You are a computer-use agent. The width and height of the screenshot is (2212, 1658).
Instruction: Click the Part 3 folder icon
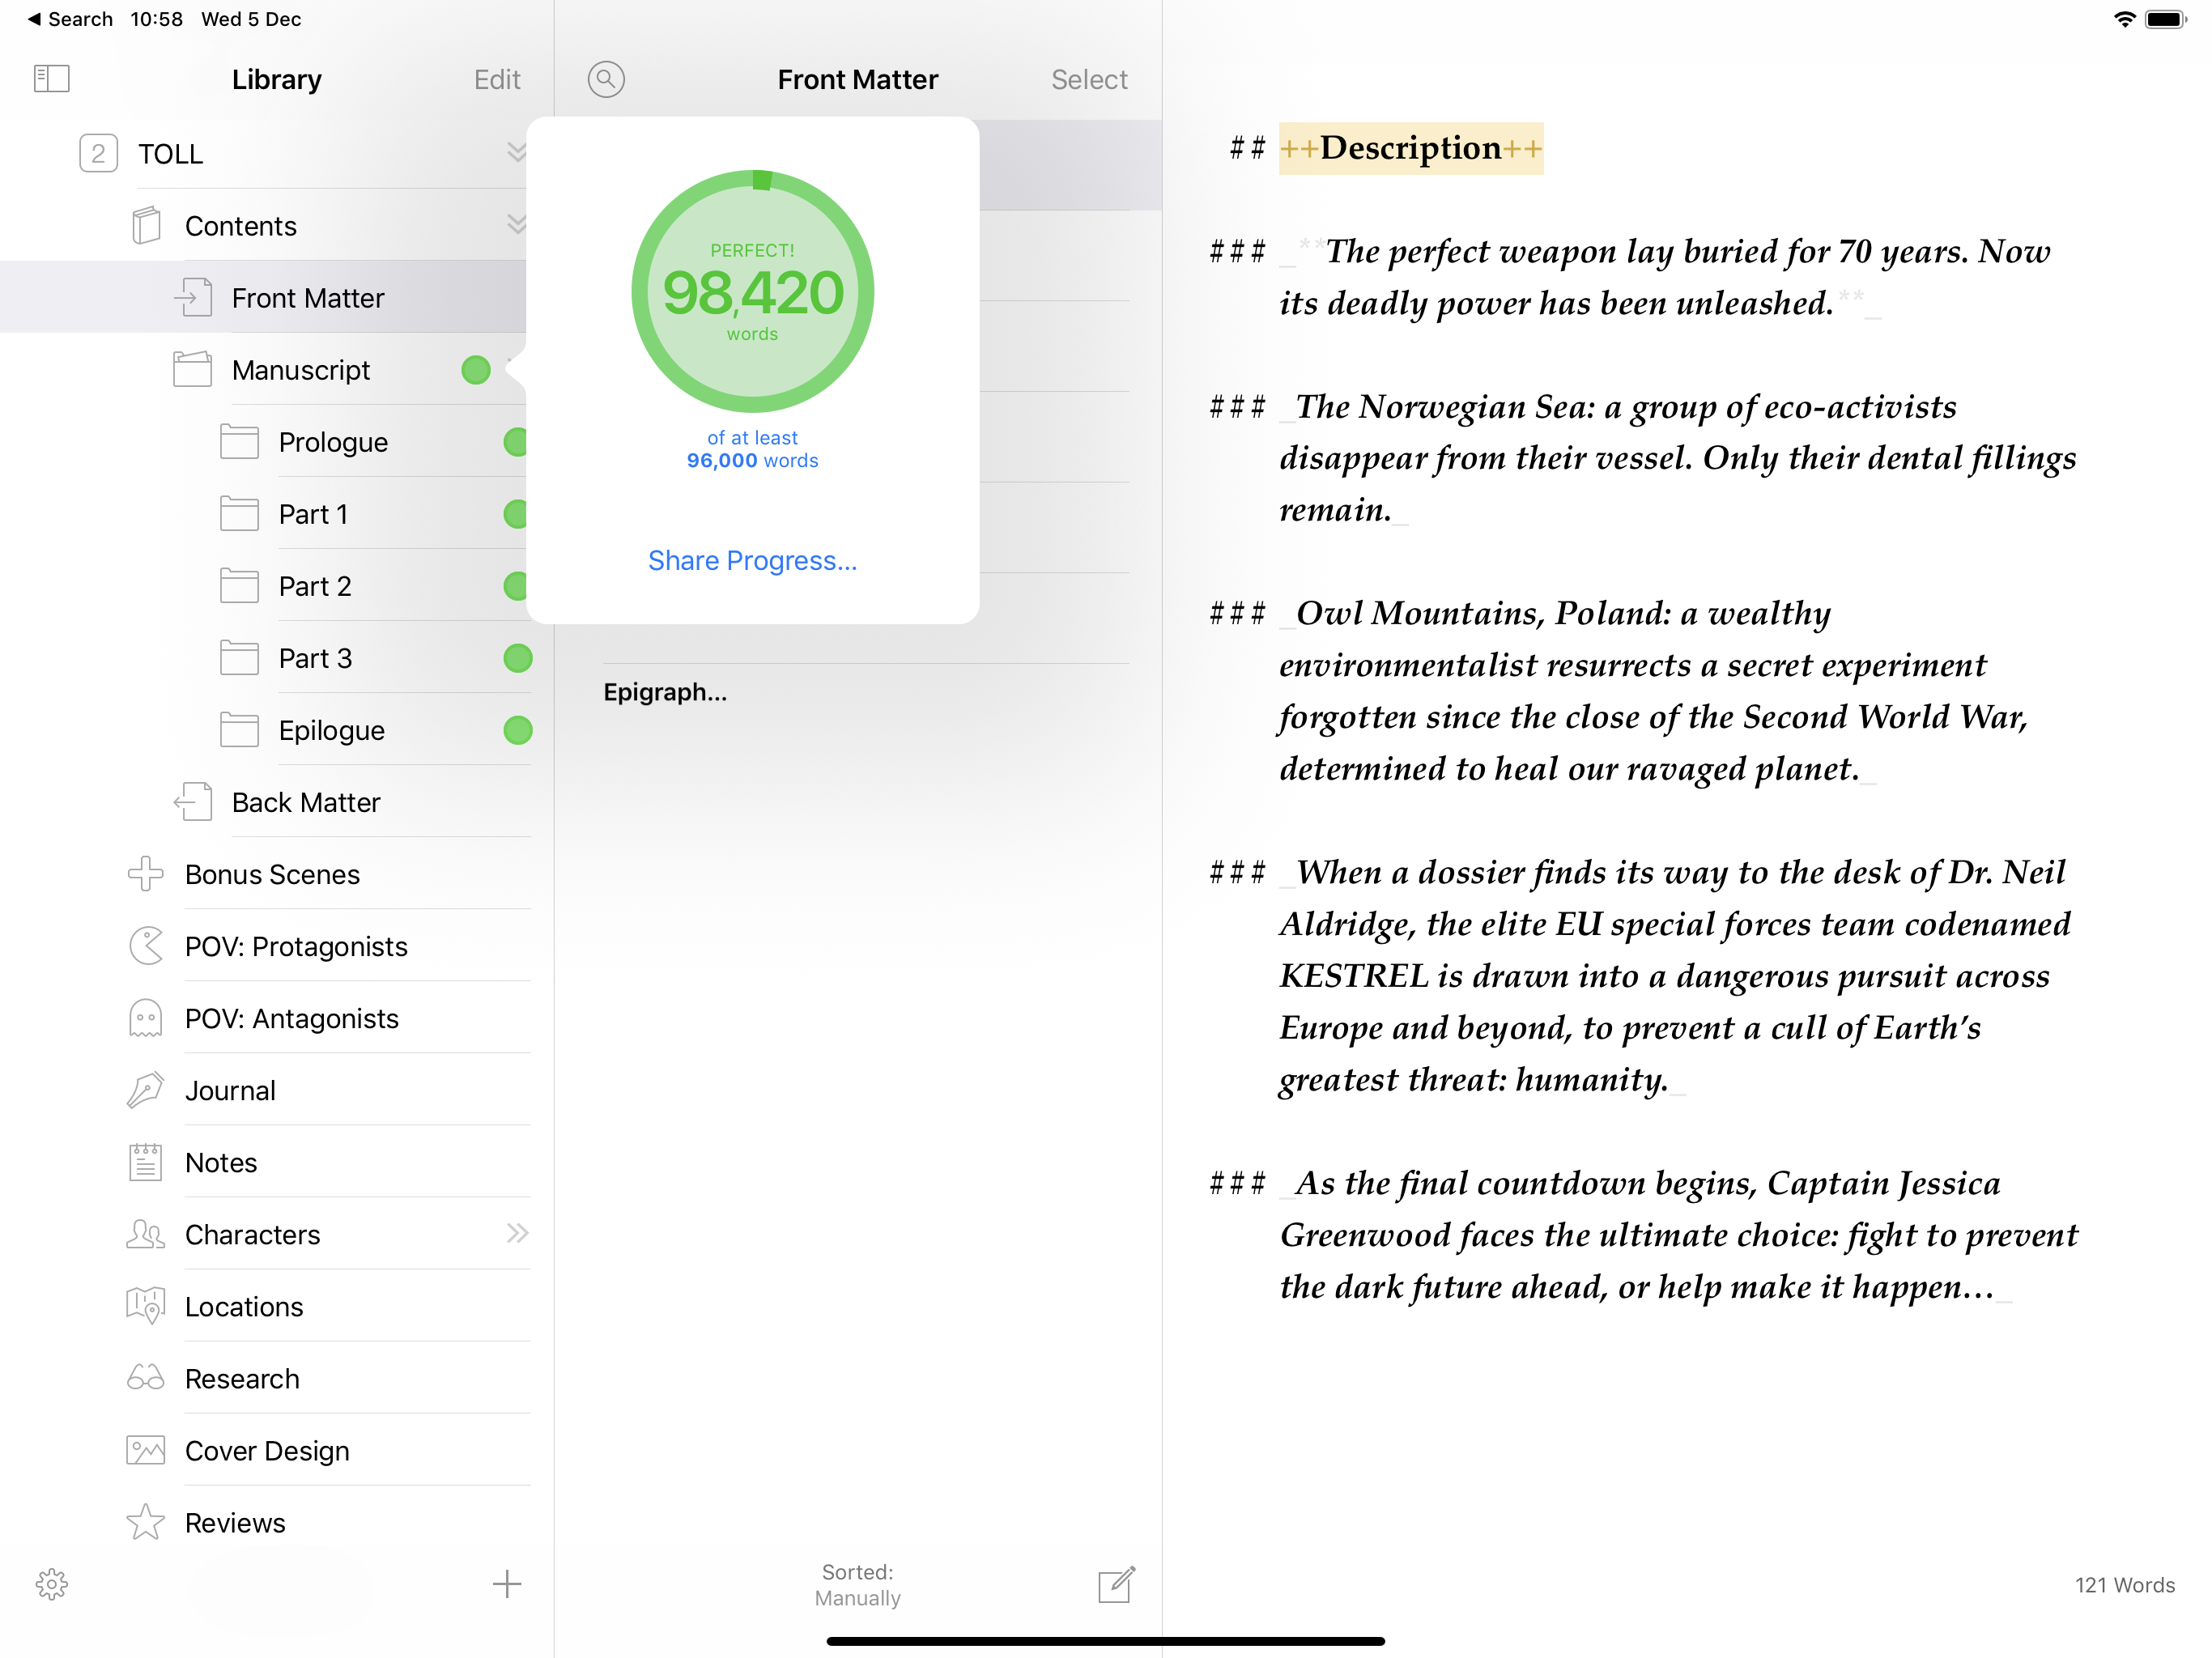239,657
